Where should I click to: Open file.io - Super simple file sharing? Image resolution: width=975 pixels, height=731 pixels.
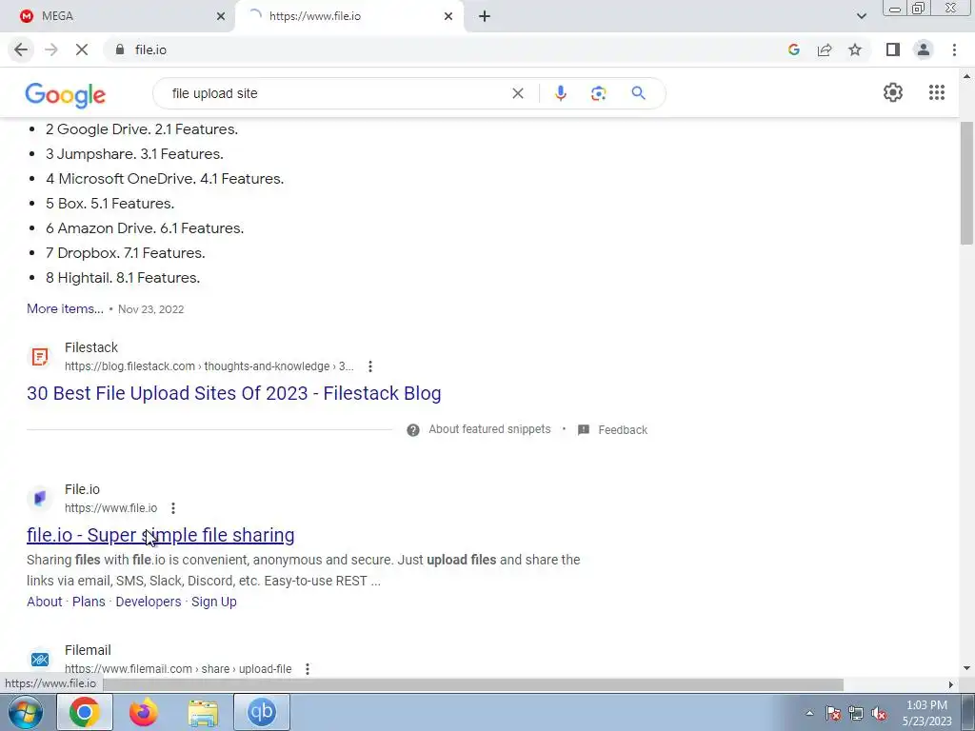pyautogui.click(x=160, y=535)
